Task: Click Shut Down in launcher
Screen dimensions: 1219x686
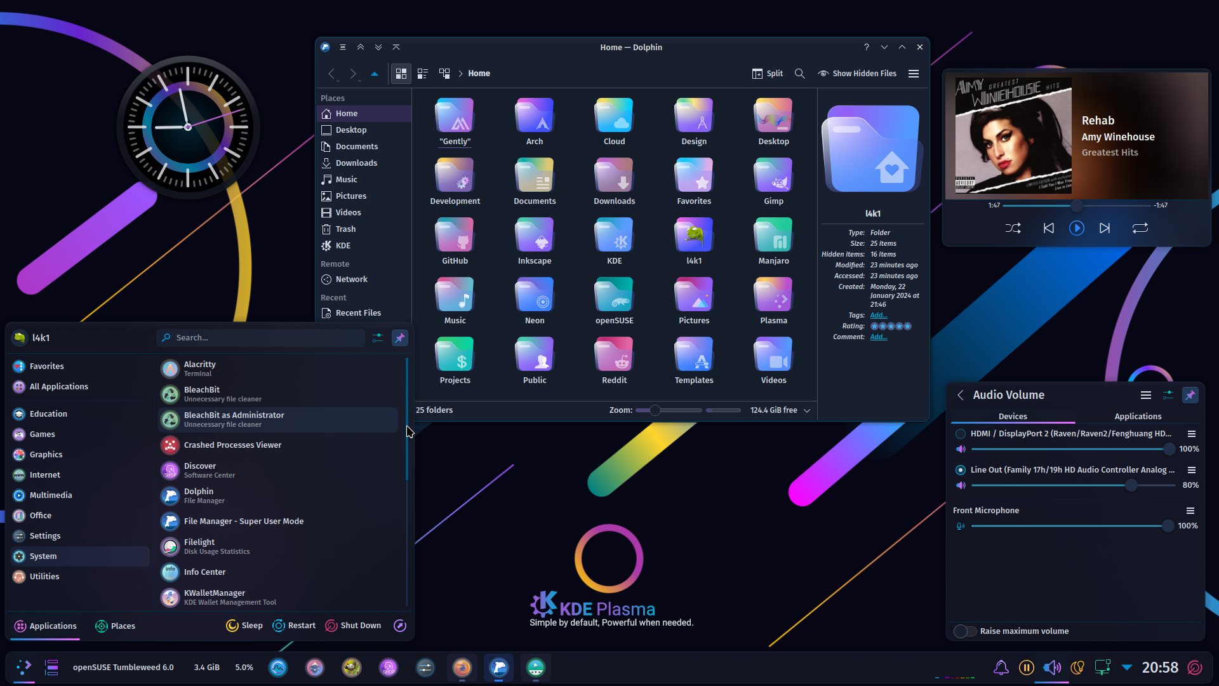Action: click(x=353, y=626)
